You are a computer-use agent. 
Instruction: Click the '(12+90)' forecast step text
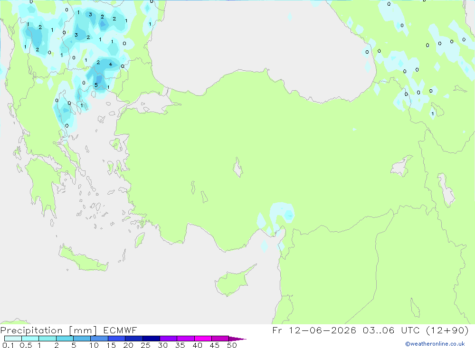click(447, 330)
